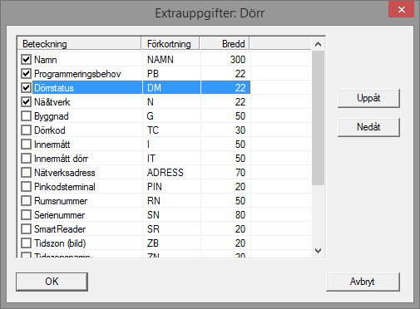The width and height of the screenshot is (420, 309).
Task: Confirm with the OK button
Action: (52, 282)
